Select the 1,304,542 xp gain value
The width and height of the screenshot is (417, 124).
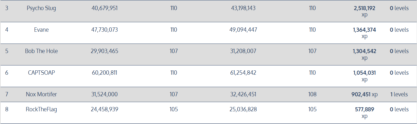[x=364, y=54]
